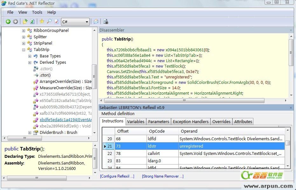Select the xbdfe5eda6c1a4194 method in tree
The height and width of the screenshot is (190, 296).
point(65,120)
